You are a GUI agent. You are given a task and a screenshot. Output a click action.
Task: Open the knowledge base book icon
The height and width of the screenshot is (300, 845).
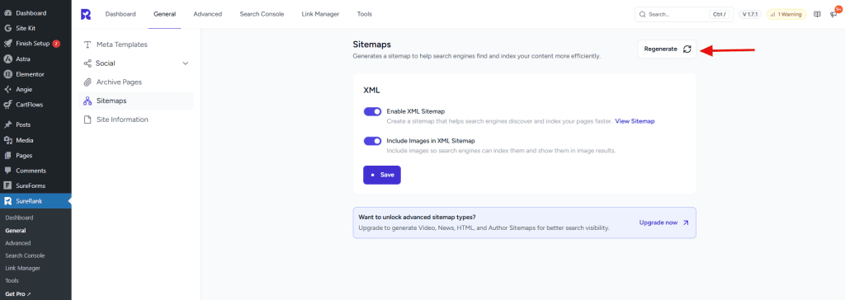click(x=817, y=15)
